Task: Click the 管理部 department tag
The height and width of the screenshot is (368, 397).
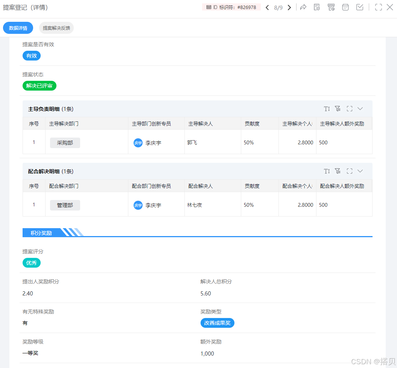Action: coord(65,205)
